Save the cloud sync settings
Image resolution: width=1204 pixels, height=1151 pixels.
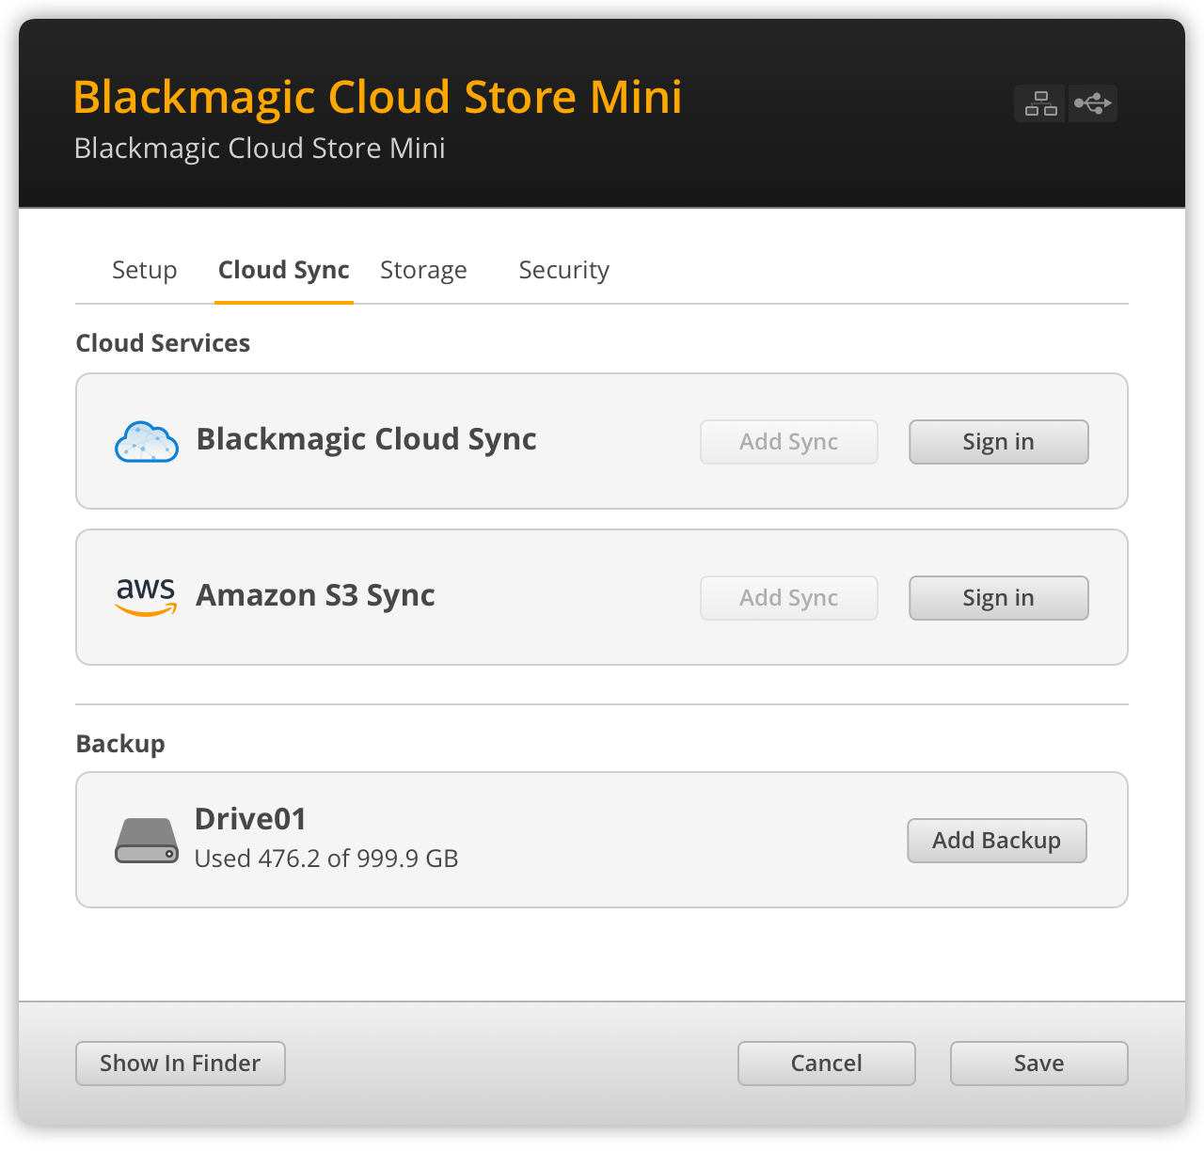1038,1063
